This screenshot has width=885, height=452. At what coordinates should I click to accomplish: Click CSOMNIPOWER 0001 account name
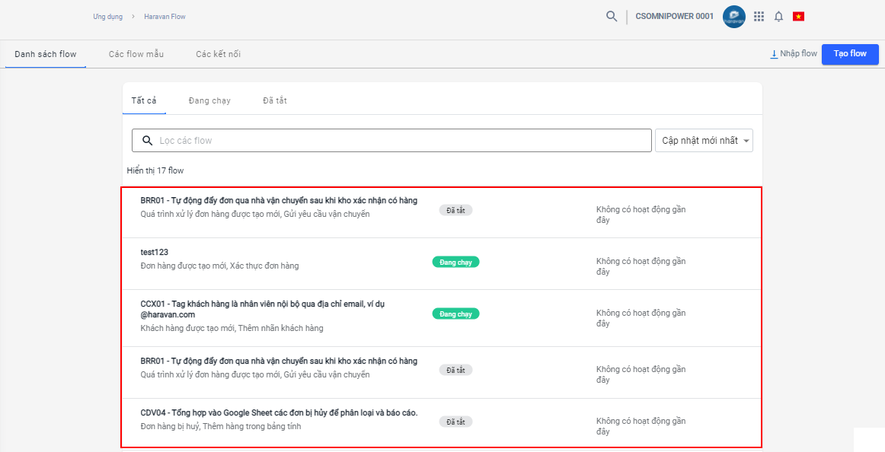[675, 16]
